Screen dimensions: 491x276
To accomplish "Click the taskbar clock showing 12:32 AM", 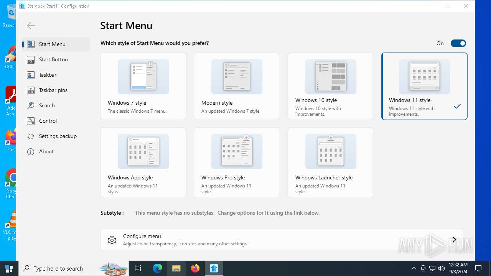I will click(458, 268).
